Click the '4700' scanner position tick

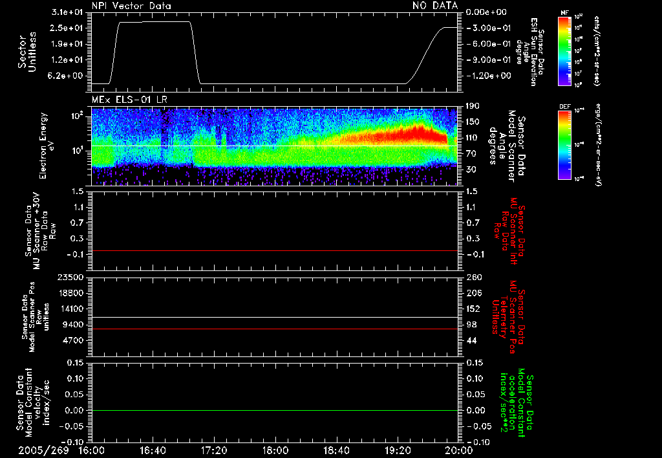[72, 340]
